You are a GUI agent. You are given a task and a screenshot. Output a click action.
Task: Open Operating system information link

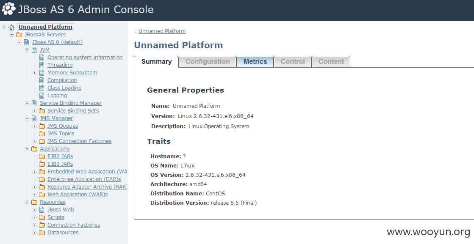coord(85,58)
